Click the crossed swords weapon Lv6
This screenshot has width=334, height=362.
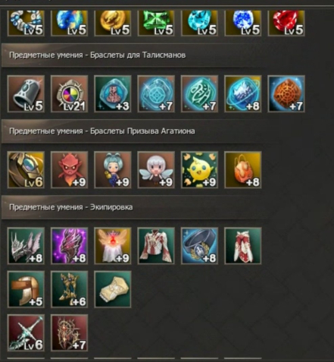[x=26, y=333]
